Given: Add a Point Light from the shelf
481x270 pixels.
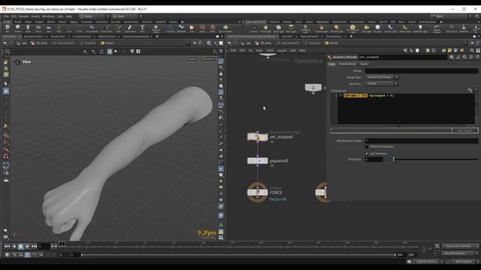Looking at the screenshot, I should pyautogui.click(x=265, y=28).
